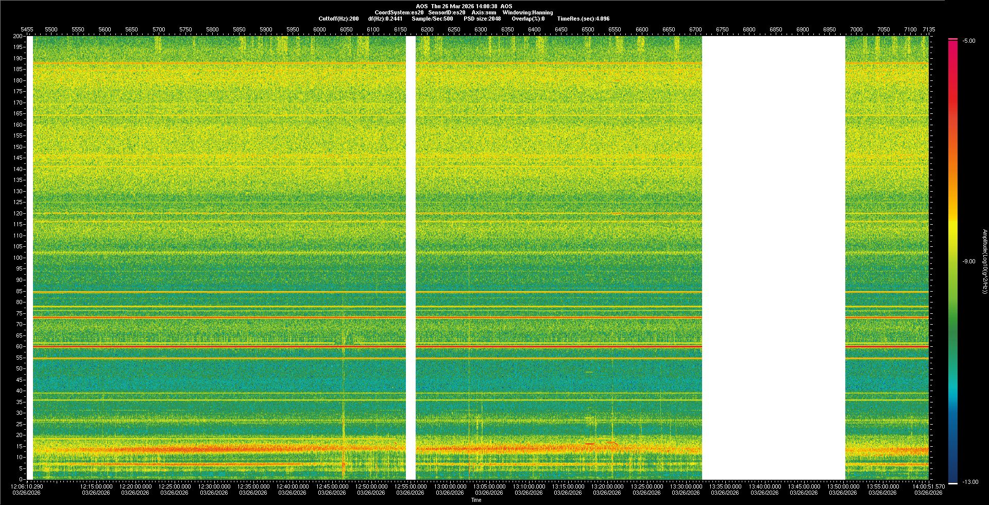
Task: Select the 12:15:00.000 time axis label
Action: tap(96, 486)
